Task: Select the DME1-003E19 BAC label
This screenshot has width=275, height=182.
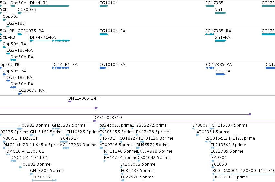Action: tap(108, 118)
